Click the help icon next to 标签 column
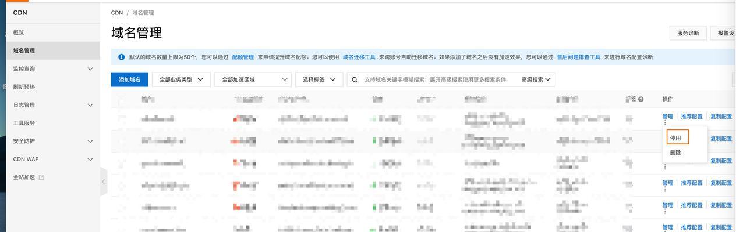Screen dimensions: 736x232 641,99
